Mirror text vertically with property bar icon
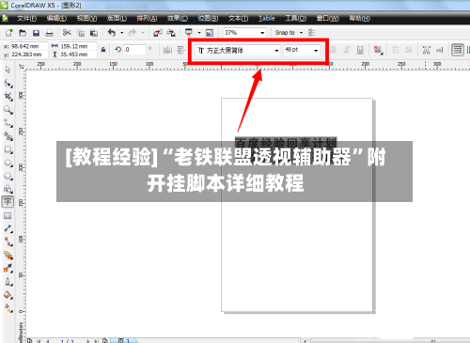 [180, 50]
